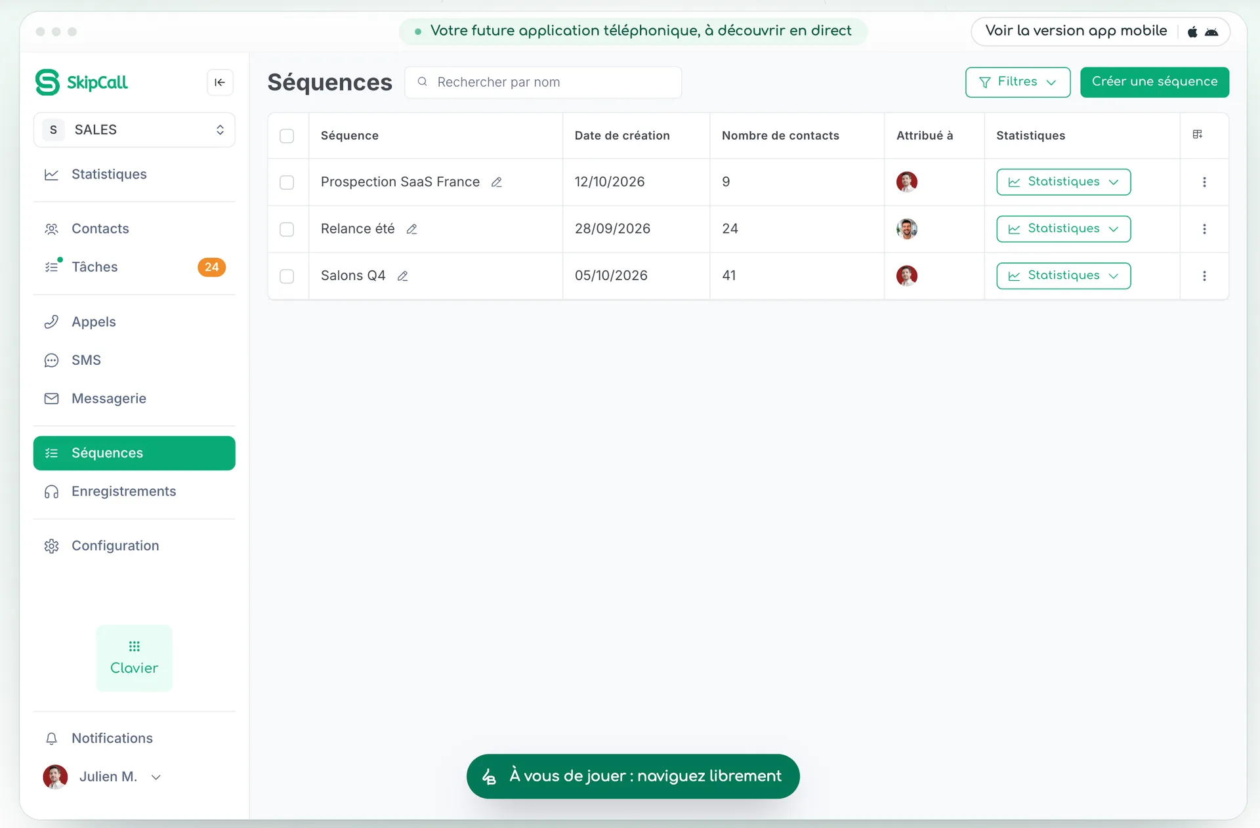This screenshot has height=828, width=1260.
Task: Go to Contacts in the sidebar
Action: click(x=134, y=229)
